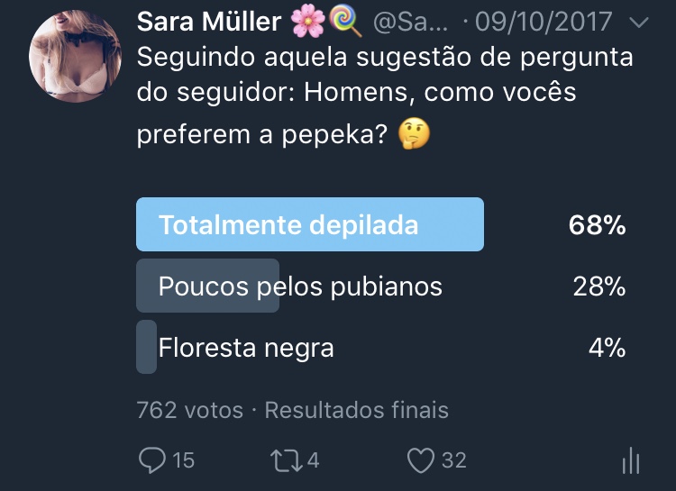Screen dimensions: 676x491
Task: Open tweet activity bar chart icon
Action: pos(631,461)
